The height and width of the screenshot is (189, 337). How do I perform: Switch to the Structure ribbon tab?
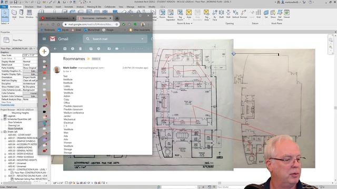[x=29, y=7]
